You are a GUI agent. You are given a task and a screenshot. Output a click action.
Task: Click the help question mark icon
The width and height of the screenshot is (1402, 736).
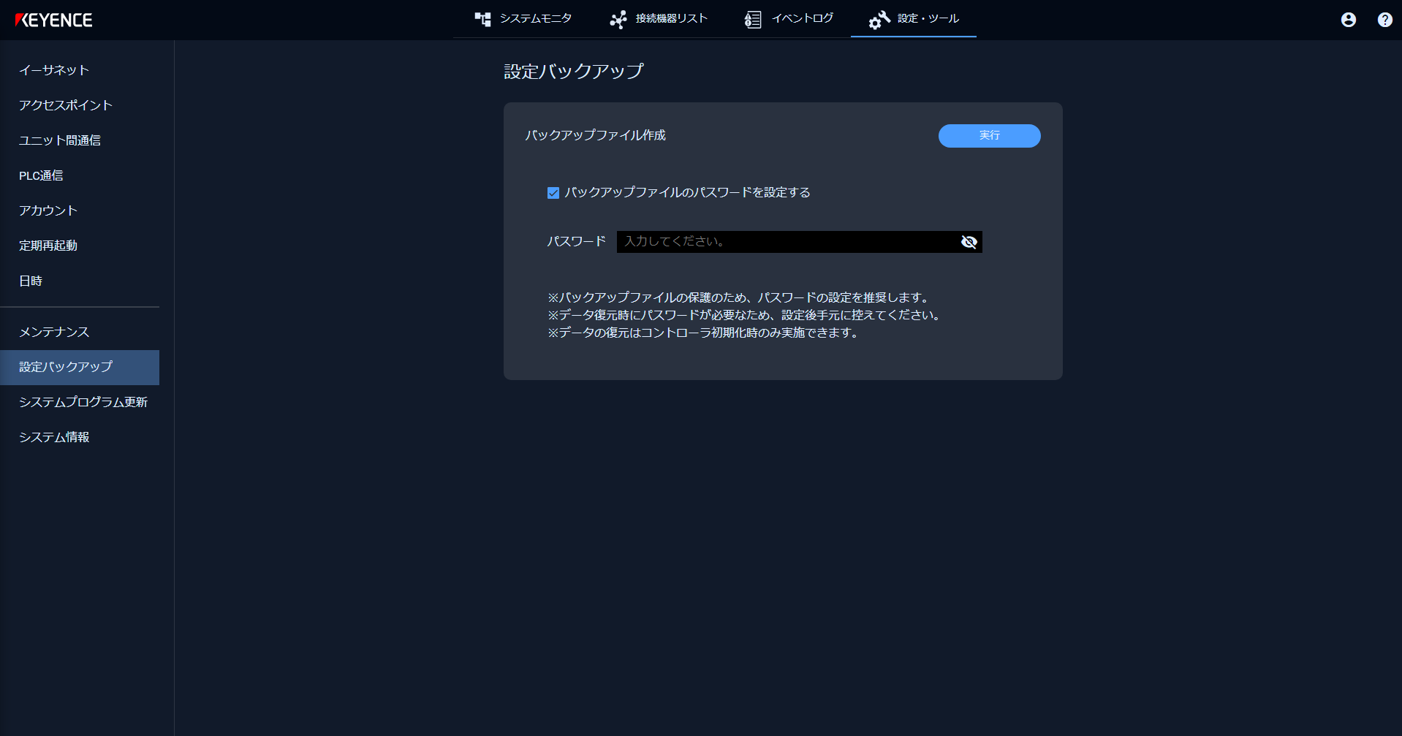[x=1384, y=20]
